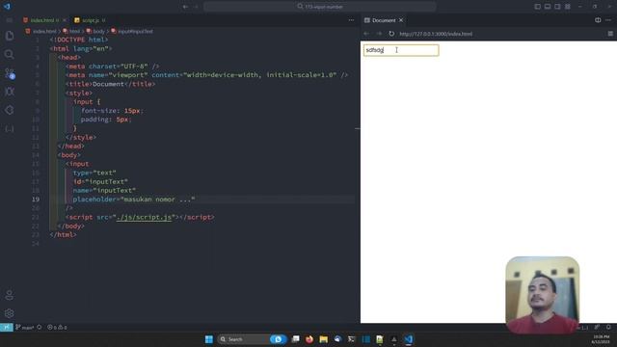
Task: Open the terminal app from the taskbar
Action: click(x=351, y=339)
